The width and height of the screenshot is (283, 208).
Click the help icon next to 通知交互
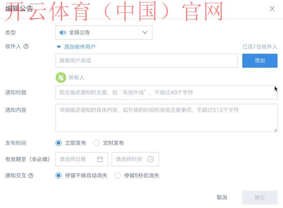pyautogui.click(x=31, y=176)
